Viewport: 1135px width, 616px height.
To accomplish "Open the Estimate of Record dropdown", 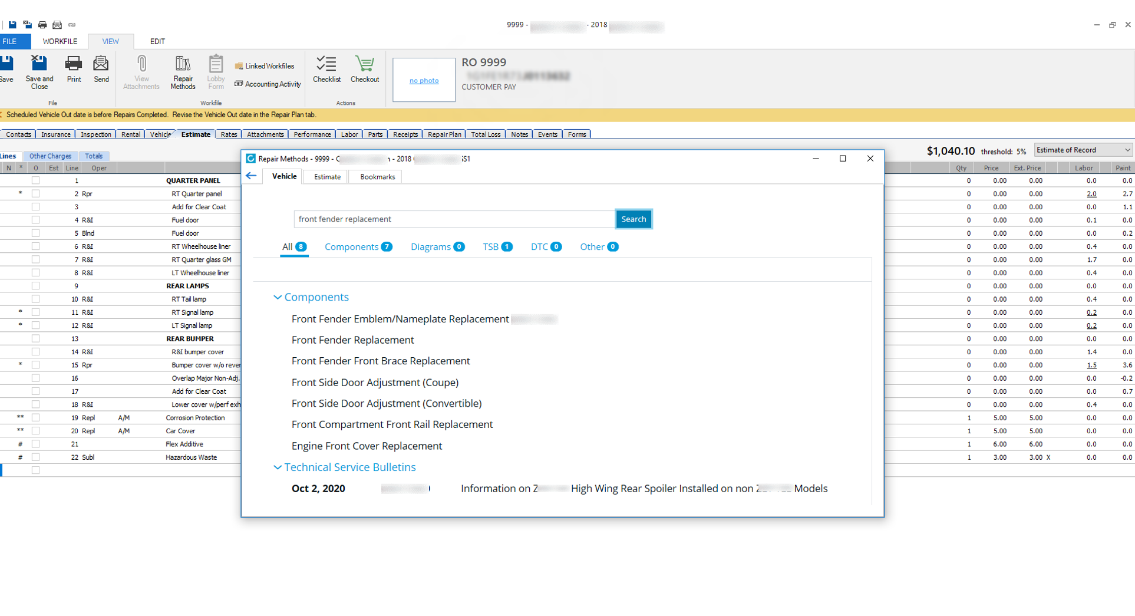I will tap(1083, 150).
